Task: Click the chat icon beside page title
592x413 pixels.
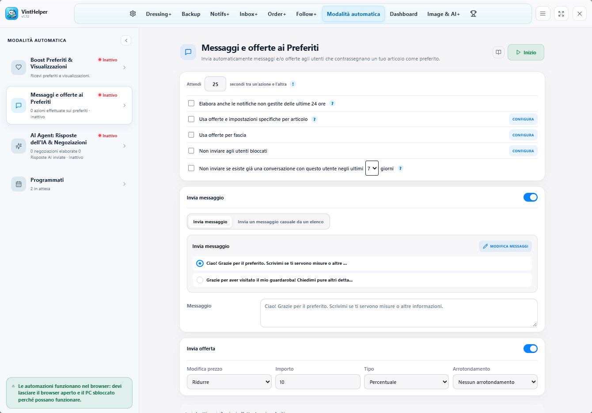Action: point(188,52)
